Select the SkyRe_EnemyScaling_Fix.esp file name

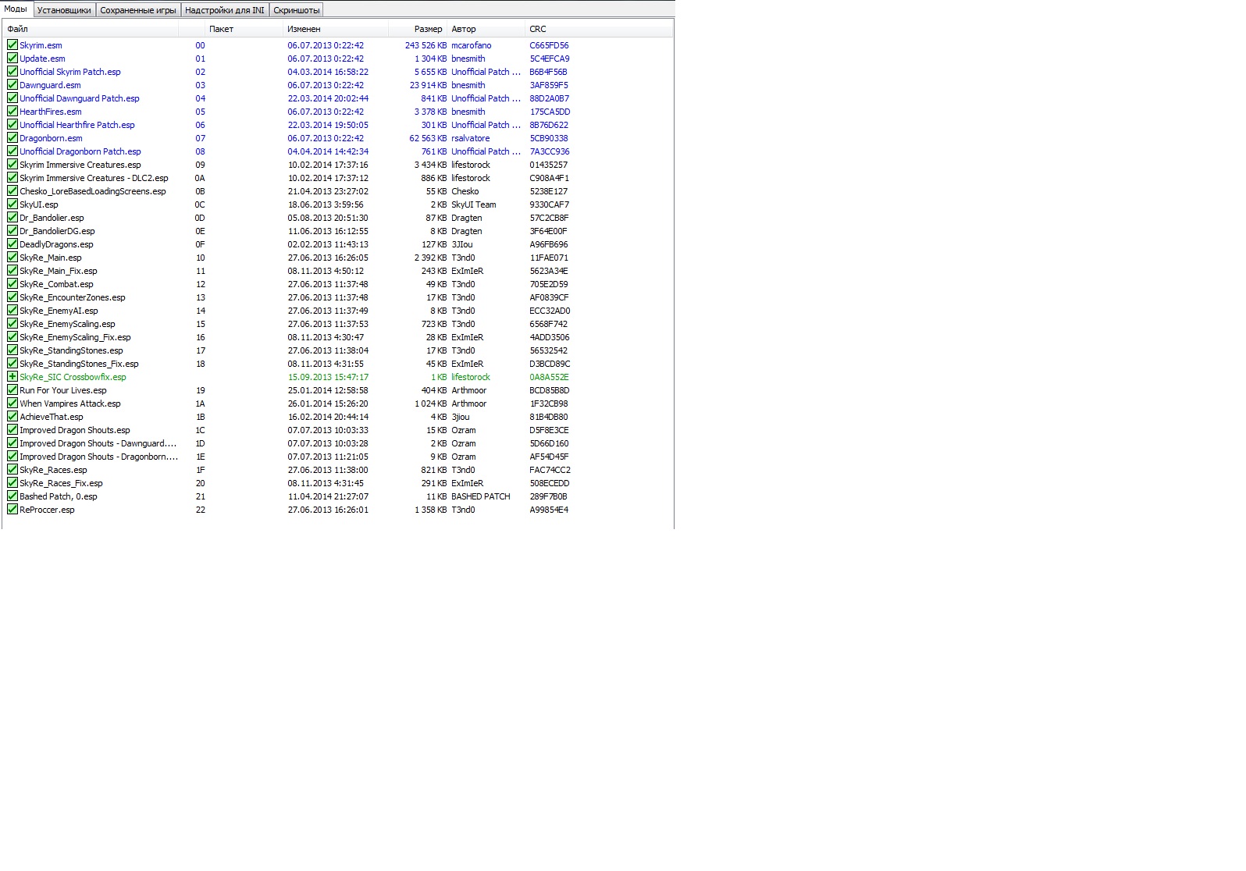pos(75,337)
